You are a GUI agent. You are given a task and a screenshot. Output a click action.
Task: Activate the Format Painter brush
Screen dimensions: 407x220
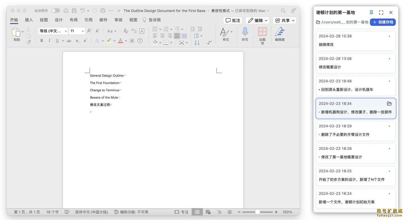[x=28, y=42]
